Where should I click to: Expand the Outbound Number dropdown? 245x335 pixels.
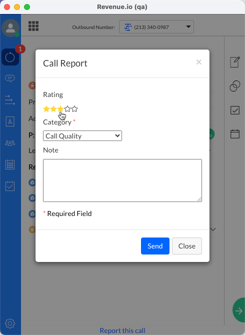click(x=156, y=27)
